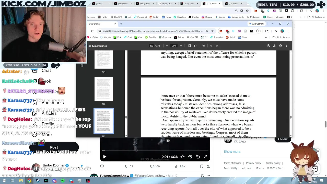
Task: Open the PDF draw annotation tool
Action: click(204, 46)
